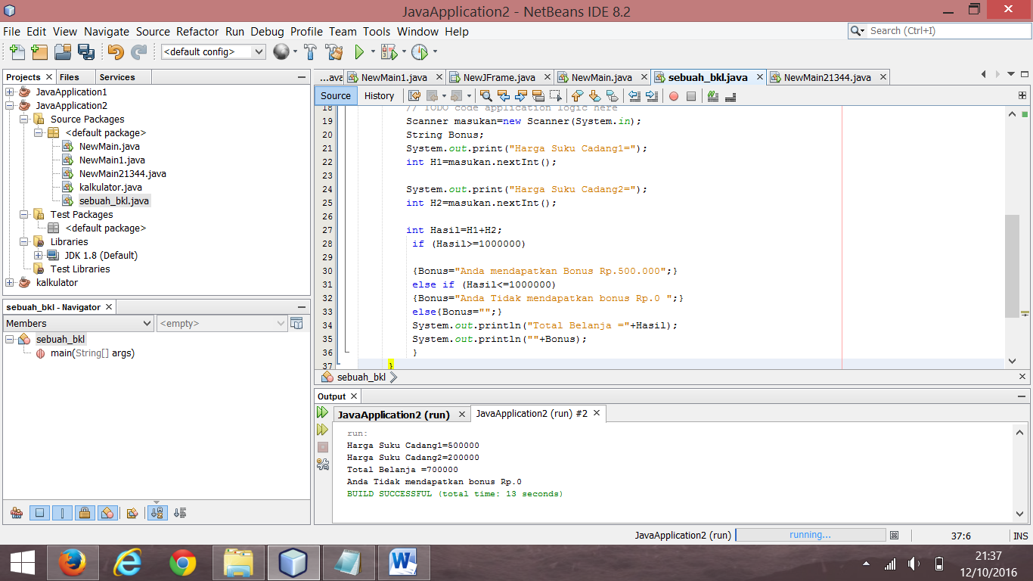Open the Members dropdown in Navigator
Viewport: 1033px width, 581px height.
[79, 323]
